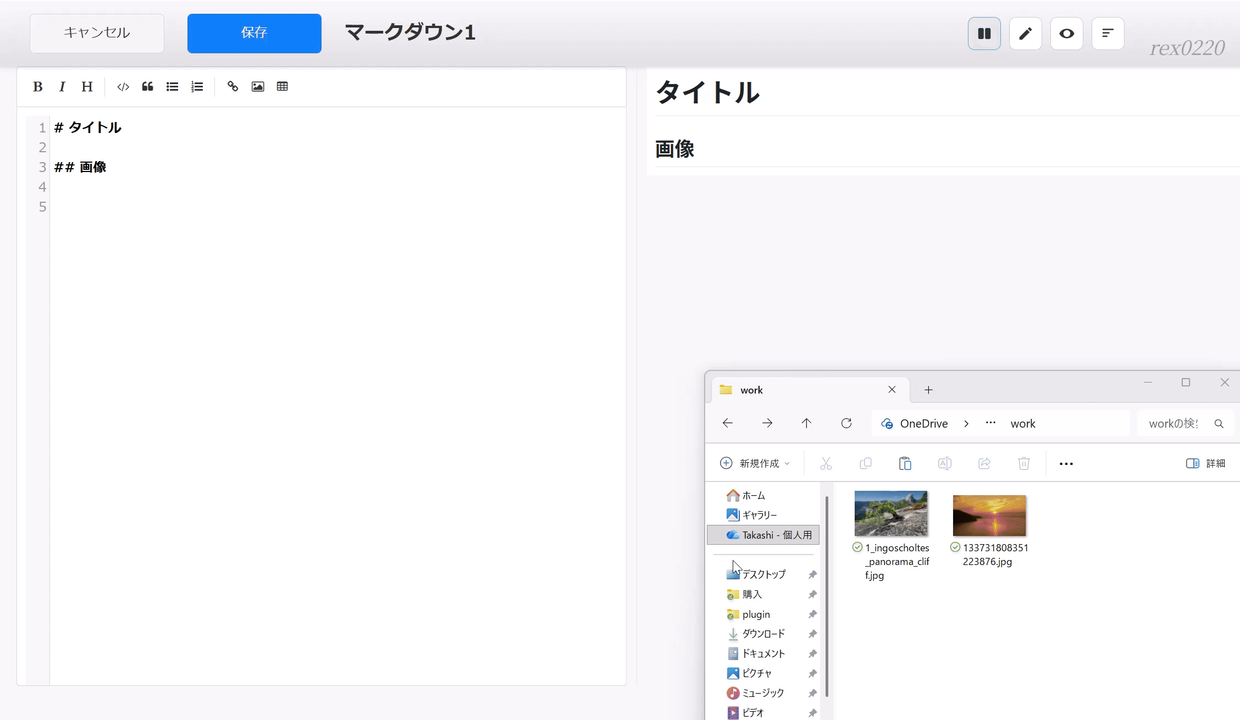Insert an image with picture icon
Viewport: 1240px width, 720px height.
click(258, 87)
